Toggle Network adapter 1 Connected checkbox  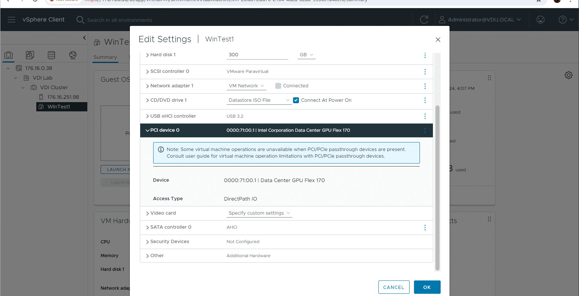278,86
